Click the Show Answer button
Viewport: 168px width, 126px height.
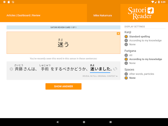point(63,86)
